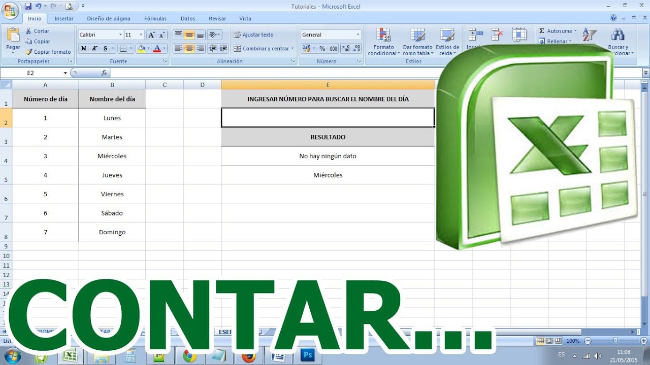Activate Copiar formato paintbrush
Image resolution: width=650 pixels, height=365 pixels.
(x=48, y=52)
